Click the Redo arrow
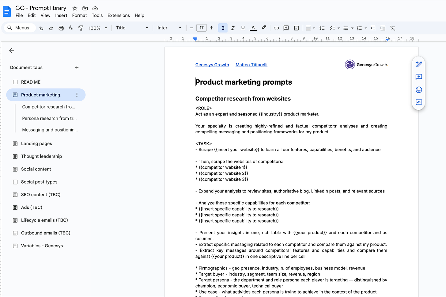 (51, 28)
